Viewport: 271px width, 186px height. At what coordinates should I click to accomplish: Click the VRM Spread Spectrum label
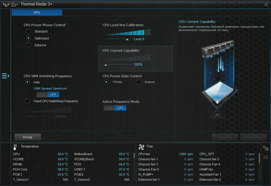click(50, 89)
